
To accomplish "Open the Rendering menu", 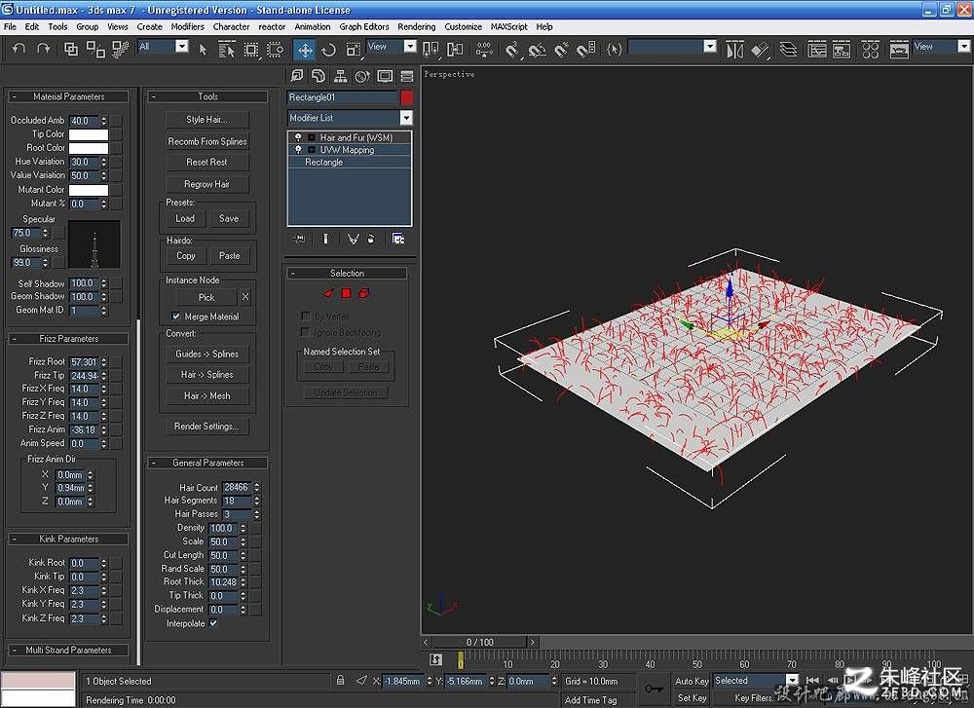I will [x=416, y=26].
